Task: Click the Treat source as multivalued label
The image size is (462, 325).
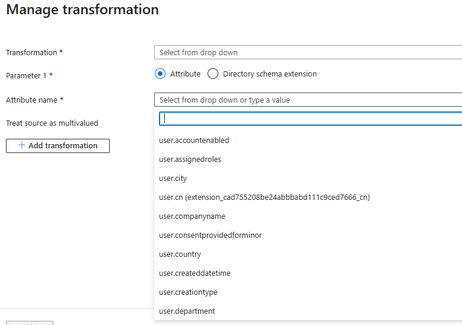Action: coord(52,123)
